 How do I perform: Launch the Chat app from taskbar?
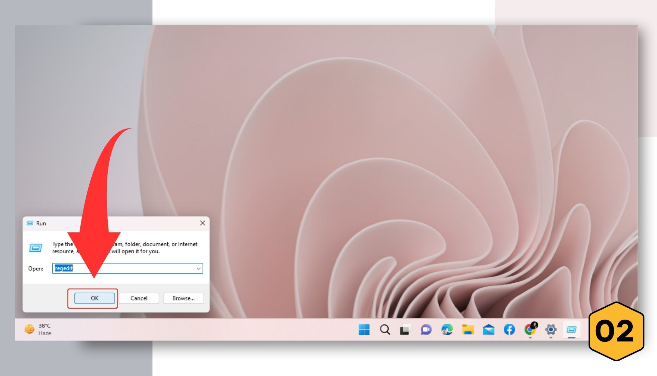pos(426,330)
